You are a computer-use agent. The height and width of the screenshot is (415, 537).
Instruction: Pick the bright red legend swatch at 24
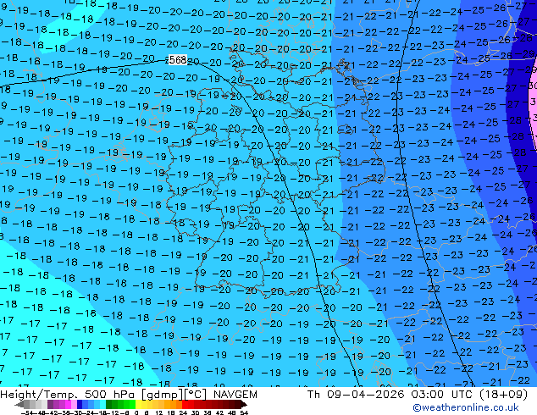coord(185,404)
